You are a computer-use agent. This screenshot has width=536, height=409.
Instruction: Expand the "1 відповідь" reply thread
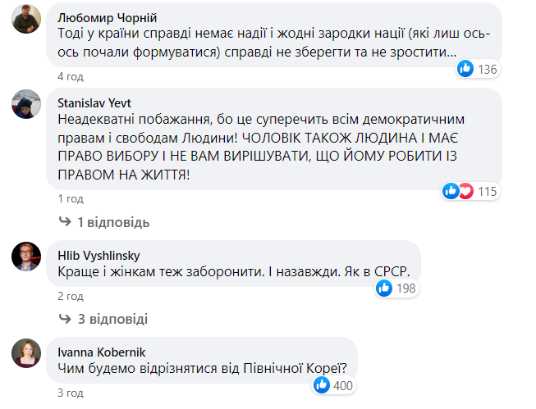pyautogui.click(x=113, y=222)
